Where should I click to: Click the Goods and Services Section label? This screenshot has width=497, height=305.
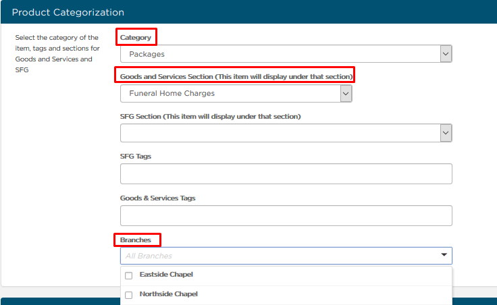[236, 77]
